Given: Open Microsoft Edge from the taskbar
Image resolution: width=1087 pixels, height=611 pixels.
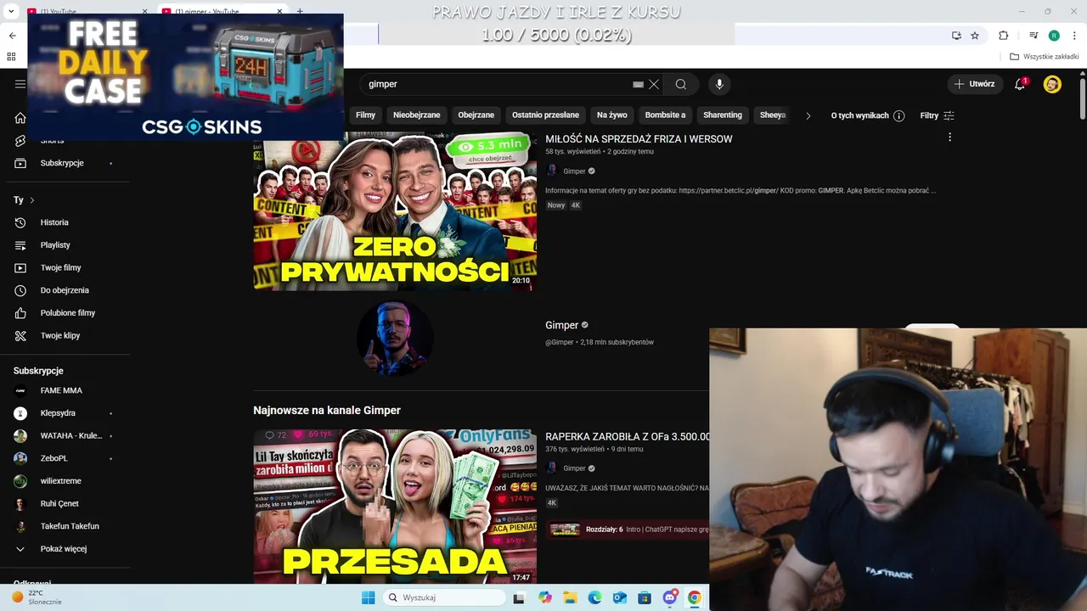Looking at the screenshot, I should point(594,597).
